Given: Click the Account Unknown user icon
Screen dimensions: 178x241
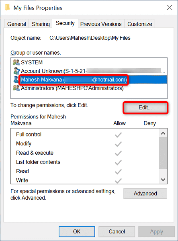Looking at the screenshot, I should (x=16, y=71).
